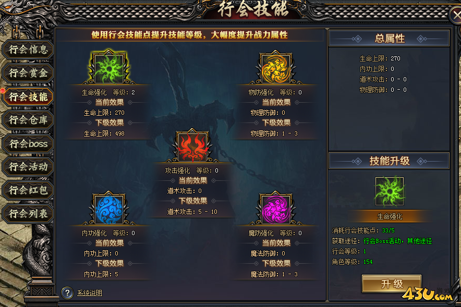This screenshot has height=307, width=461.
Task: Select the red 攻击强化 skill icon
Action: pos(192,146)
